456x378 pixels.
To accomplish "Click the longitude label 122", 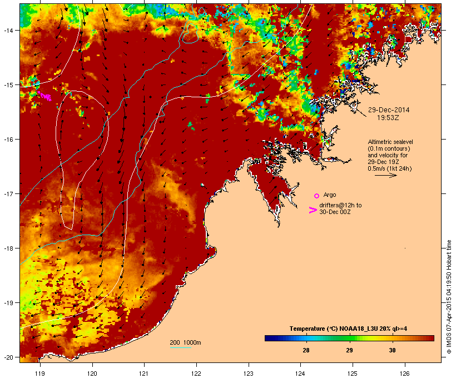I will (196, 374).
